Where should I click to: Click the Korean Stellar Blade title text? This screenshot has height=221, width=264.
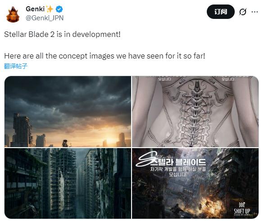pyautogui.click(x=178, y=162)
